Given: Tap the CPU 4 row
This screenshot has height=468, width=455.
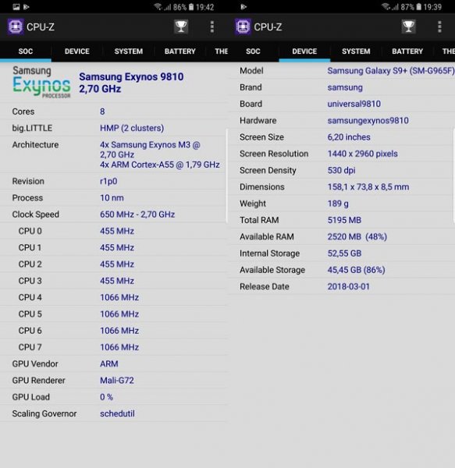Looking at the screenshot, I should [113, 297].
